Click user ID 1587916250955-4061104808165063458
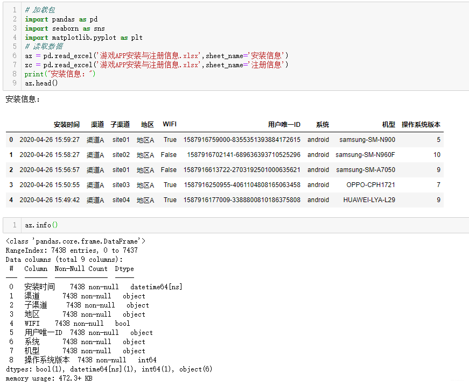The width and height of the screenshot is (469, 386). coord(242,185)
